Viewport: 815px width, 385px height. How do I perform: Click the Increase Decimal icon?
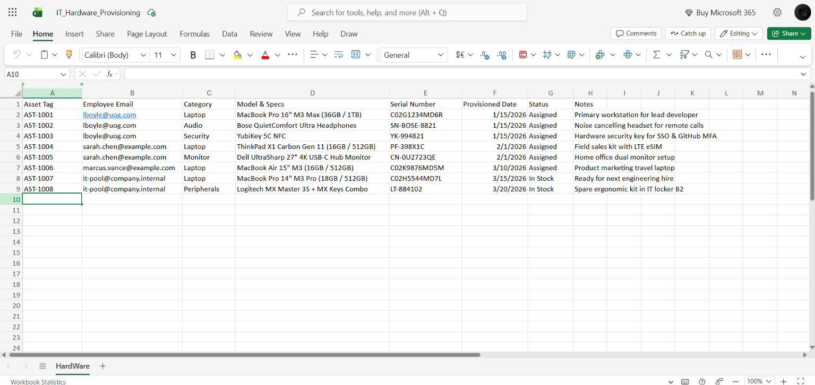click(501, 55)
